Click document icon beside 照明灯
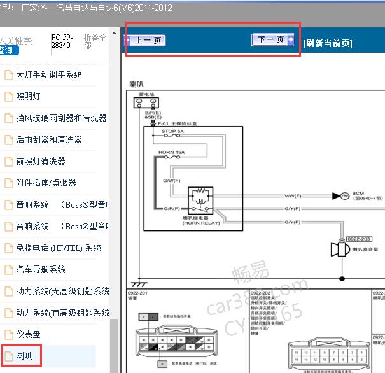Screen dimensions: 385x373 (x=9, y=97)
